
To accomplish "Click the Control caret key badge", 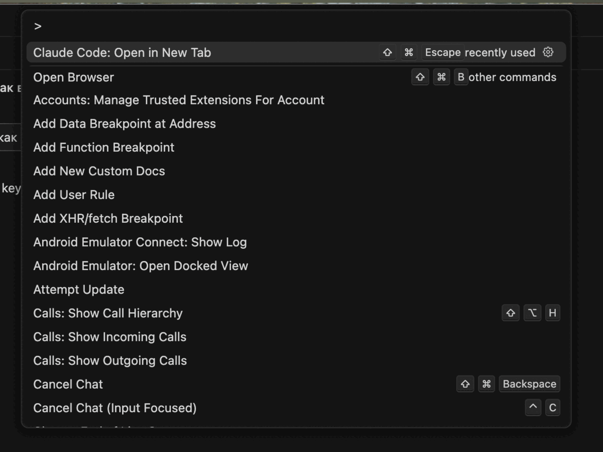I will point(533,407).
